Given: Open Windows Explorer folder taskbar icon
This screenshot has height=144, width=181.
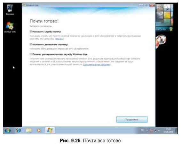Looking at the screenshot, I should (x=29, y=131).
